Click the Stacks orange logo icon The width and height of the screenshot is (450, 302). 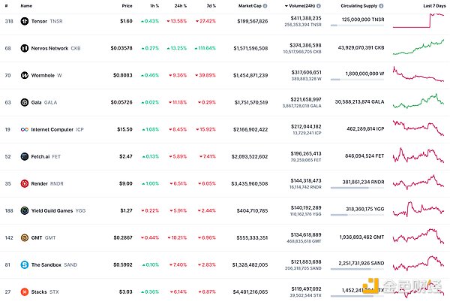[25, 291]
